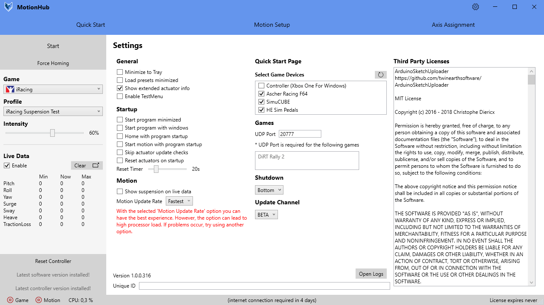Click the iRacing logo in Game selector
Screen dimensions: 544x305
coord(10,89)
